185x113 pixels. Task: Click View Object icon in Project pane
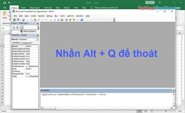tap(17, 28)
